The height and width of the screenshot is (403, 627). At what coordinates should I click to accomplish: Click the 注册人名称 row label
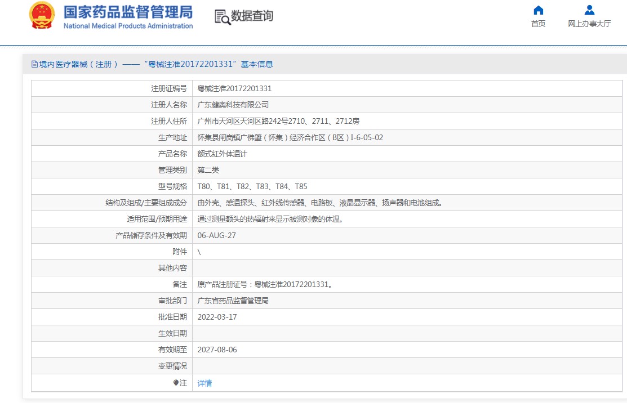pos(169,105)
